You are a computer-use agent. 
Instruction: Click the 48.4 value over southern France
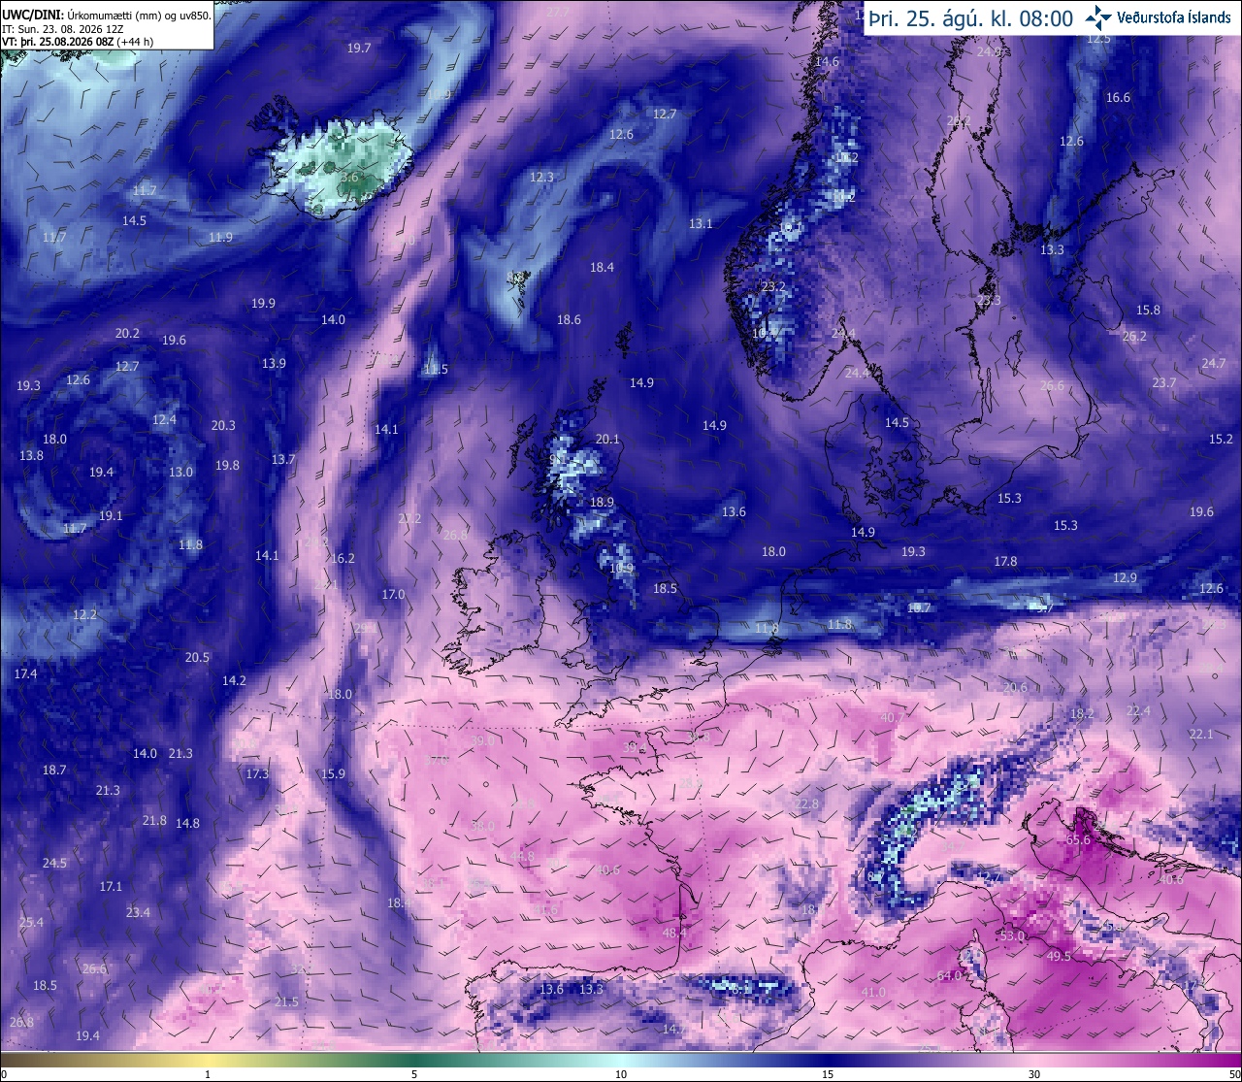click(674, 934)
